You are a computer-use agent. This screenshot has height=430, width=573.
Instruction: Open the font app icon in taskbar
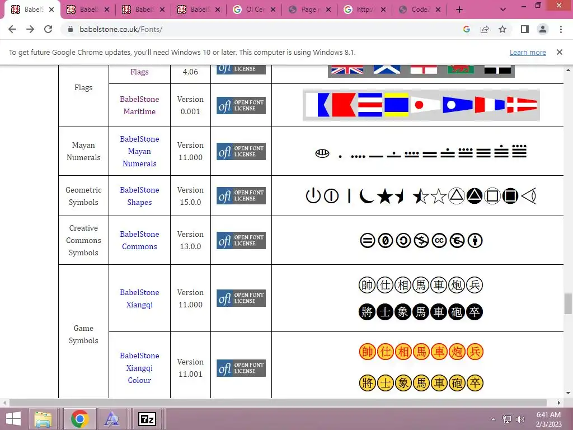[x=111, y=419]
